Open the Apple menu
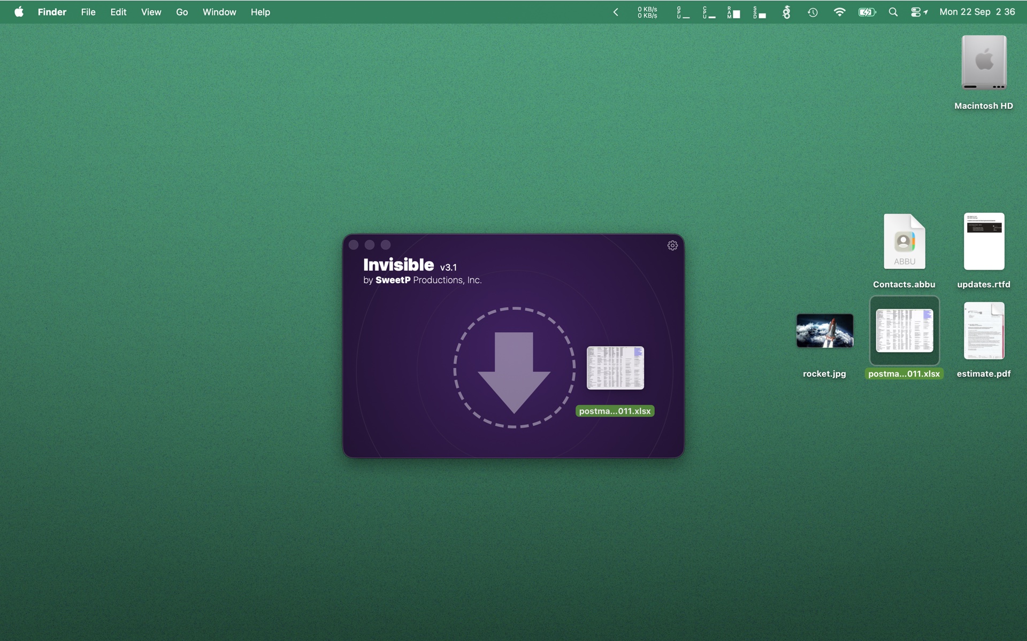 [19, 12]
